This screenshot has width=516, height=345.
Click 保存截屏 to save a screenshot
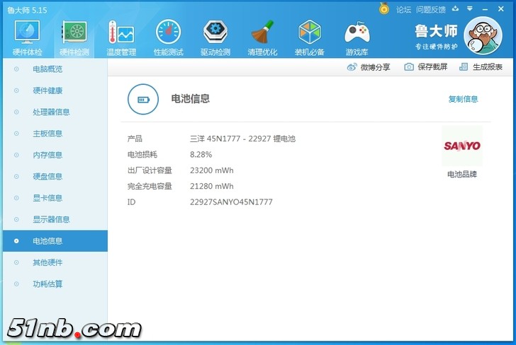coord(426,67)
